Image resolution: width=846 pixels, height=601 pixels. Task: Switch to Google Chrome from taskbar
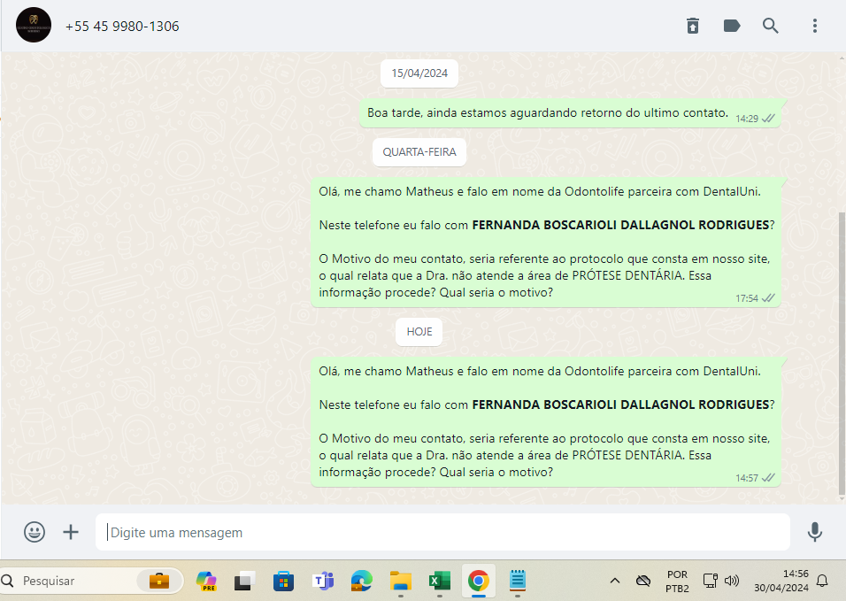pos(479,581)
